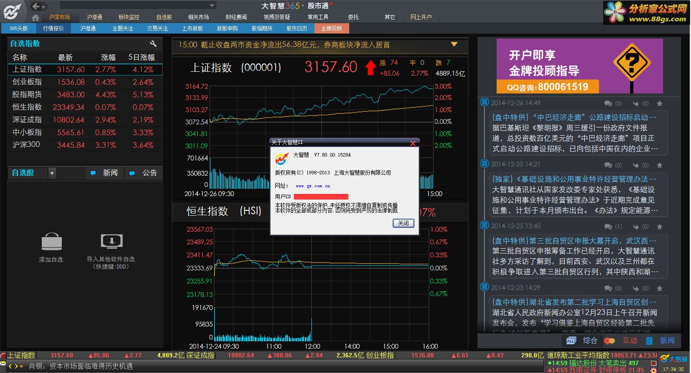Open the 沪深市场 menu
Viewport: 691px width, 373px height.
(59, 17)
